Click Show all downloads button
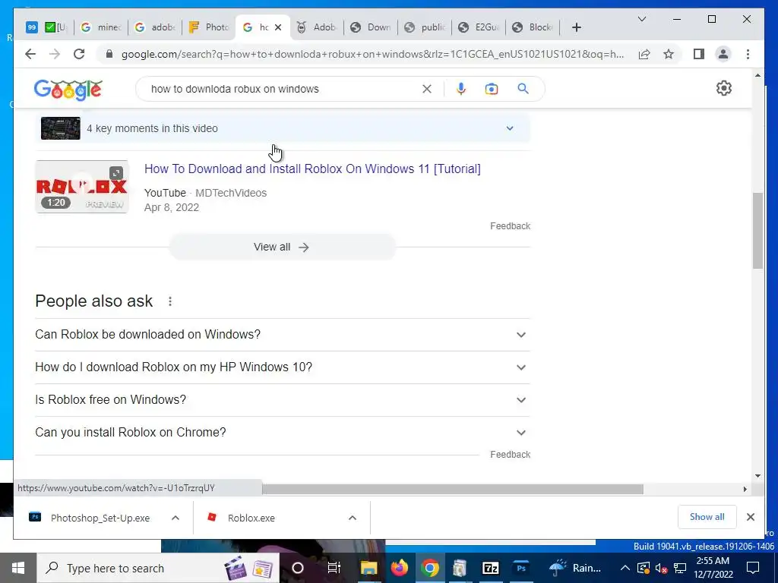Screen dimensions: 778x583 [x=707, y=517]
